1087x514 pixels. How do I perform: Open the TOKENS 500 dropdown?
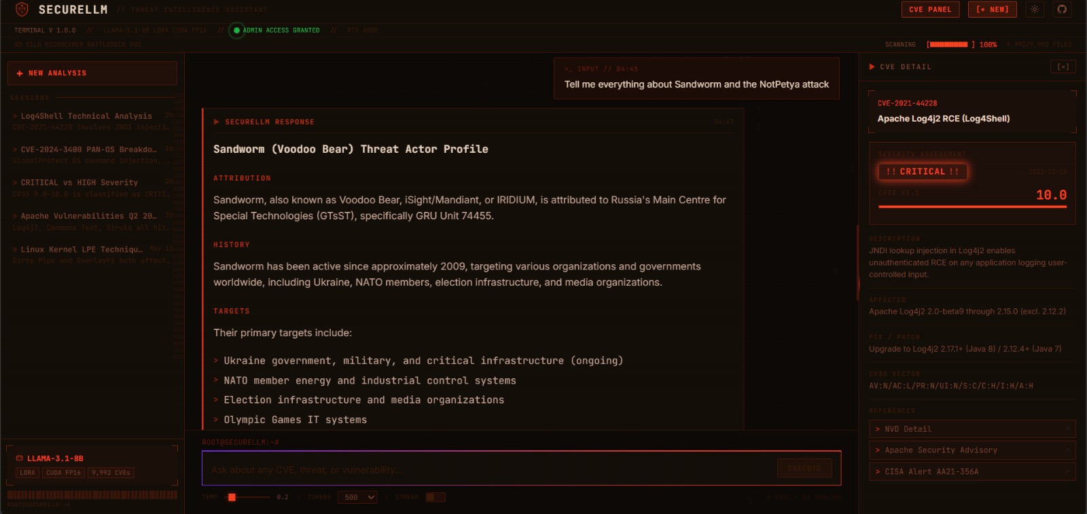point(357,498)
